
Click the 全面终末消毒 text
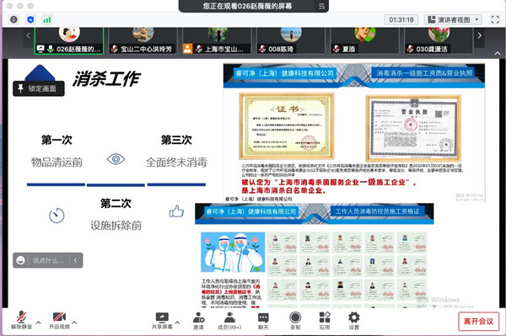point(176,163)
